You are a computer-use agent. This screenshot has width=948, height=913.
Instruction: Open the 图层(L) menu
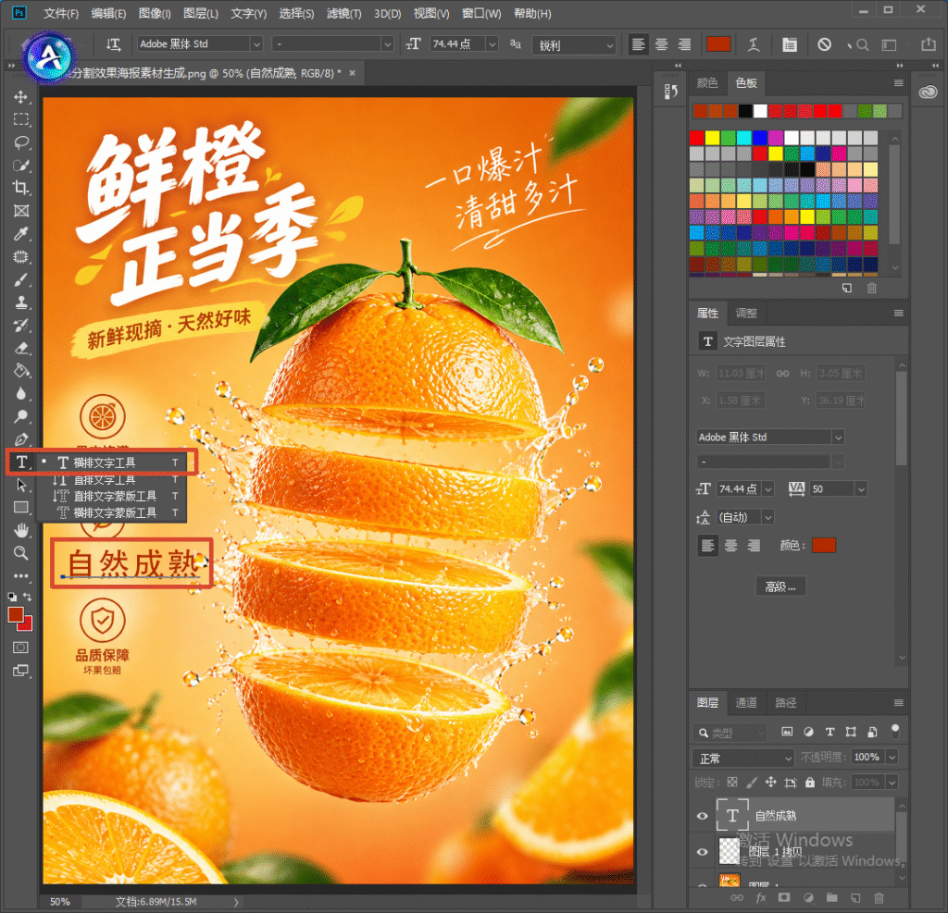[200, 13]
